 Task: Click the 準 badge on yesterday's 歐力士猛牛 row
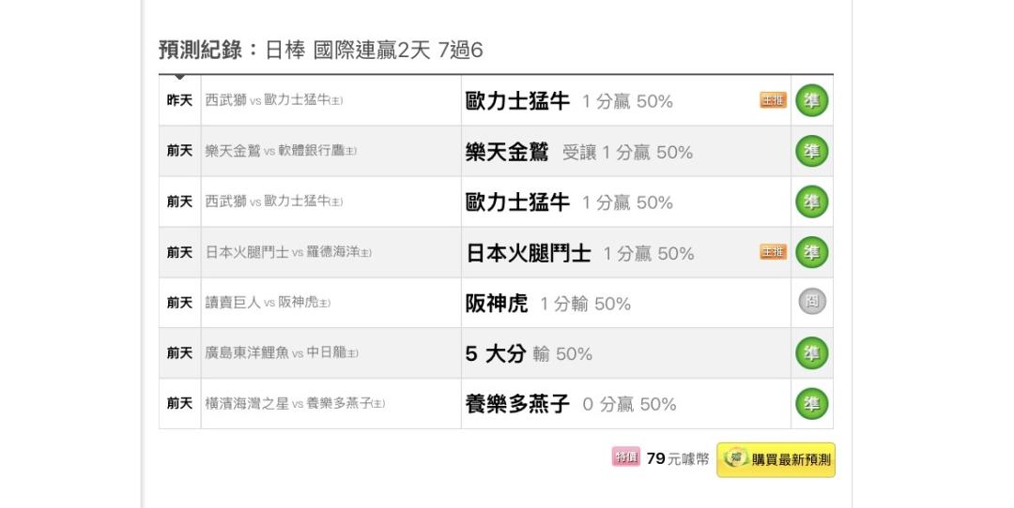click(x=811, y=101)
